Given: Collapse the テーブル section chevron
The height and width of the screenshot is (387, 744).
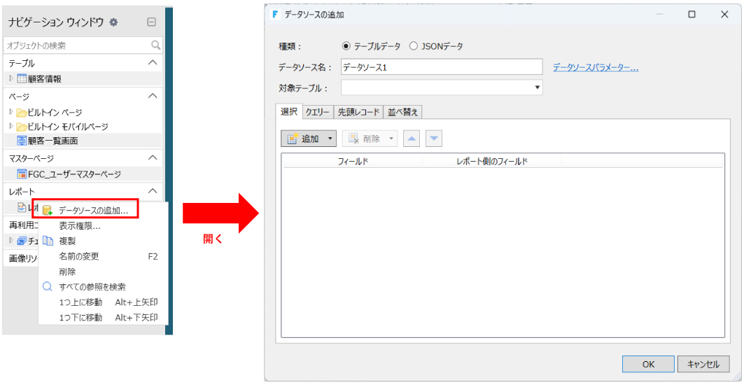Looking at the screenshot, I should (153, 63).
